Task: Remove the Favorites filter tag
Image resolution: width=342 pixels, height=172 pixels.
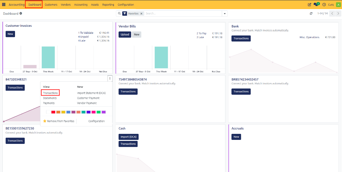Action: click(x=141, y=13)
